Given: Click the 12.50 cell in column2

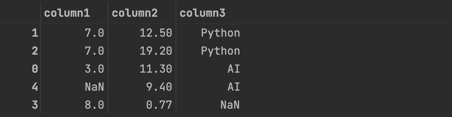Looking at the screenshot, I should (156, 33).
